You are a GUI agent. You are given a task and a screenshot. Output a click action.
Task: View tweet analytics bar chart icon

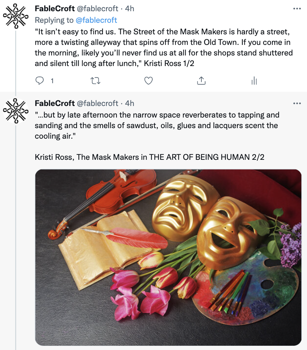click(254, 81)
